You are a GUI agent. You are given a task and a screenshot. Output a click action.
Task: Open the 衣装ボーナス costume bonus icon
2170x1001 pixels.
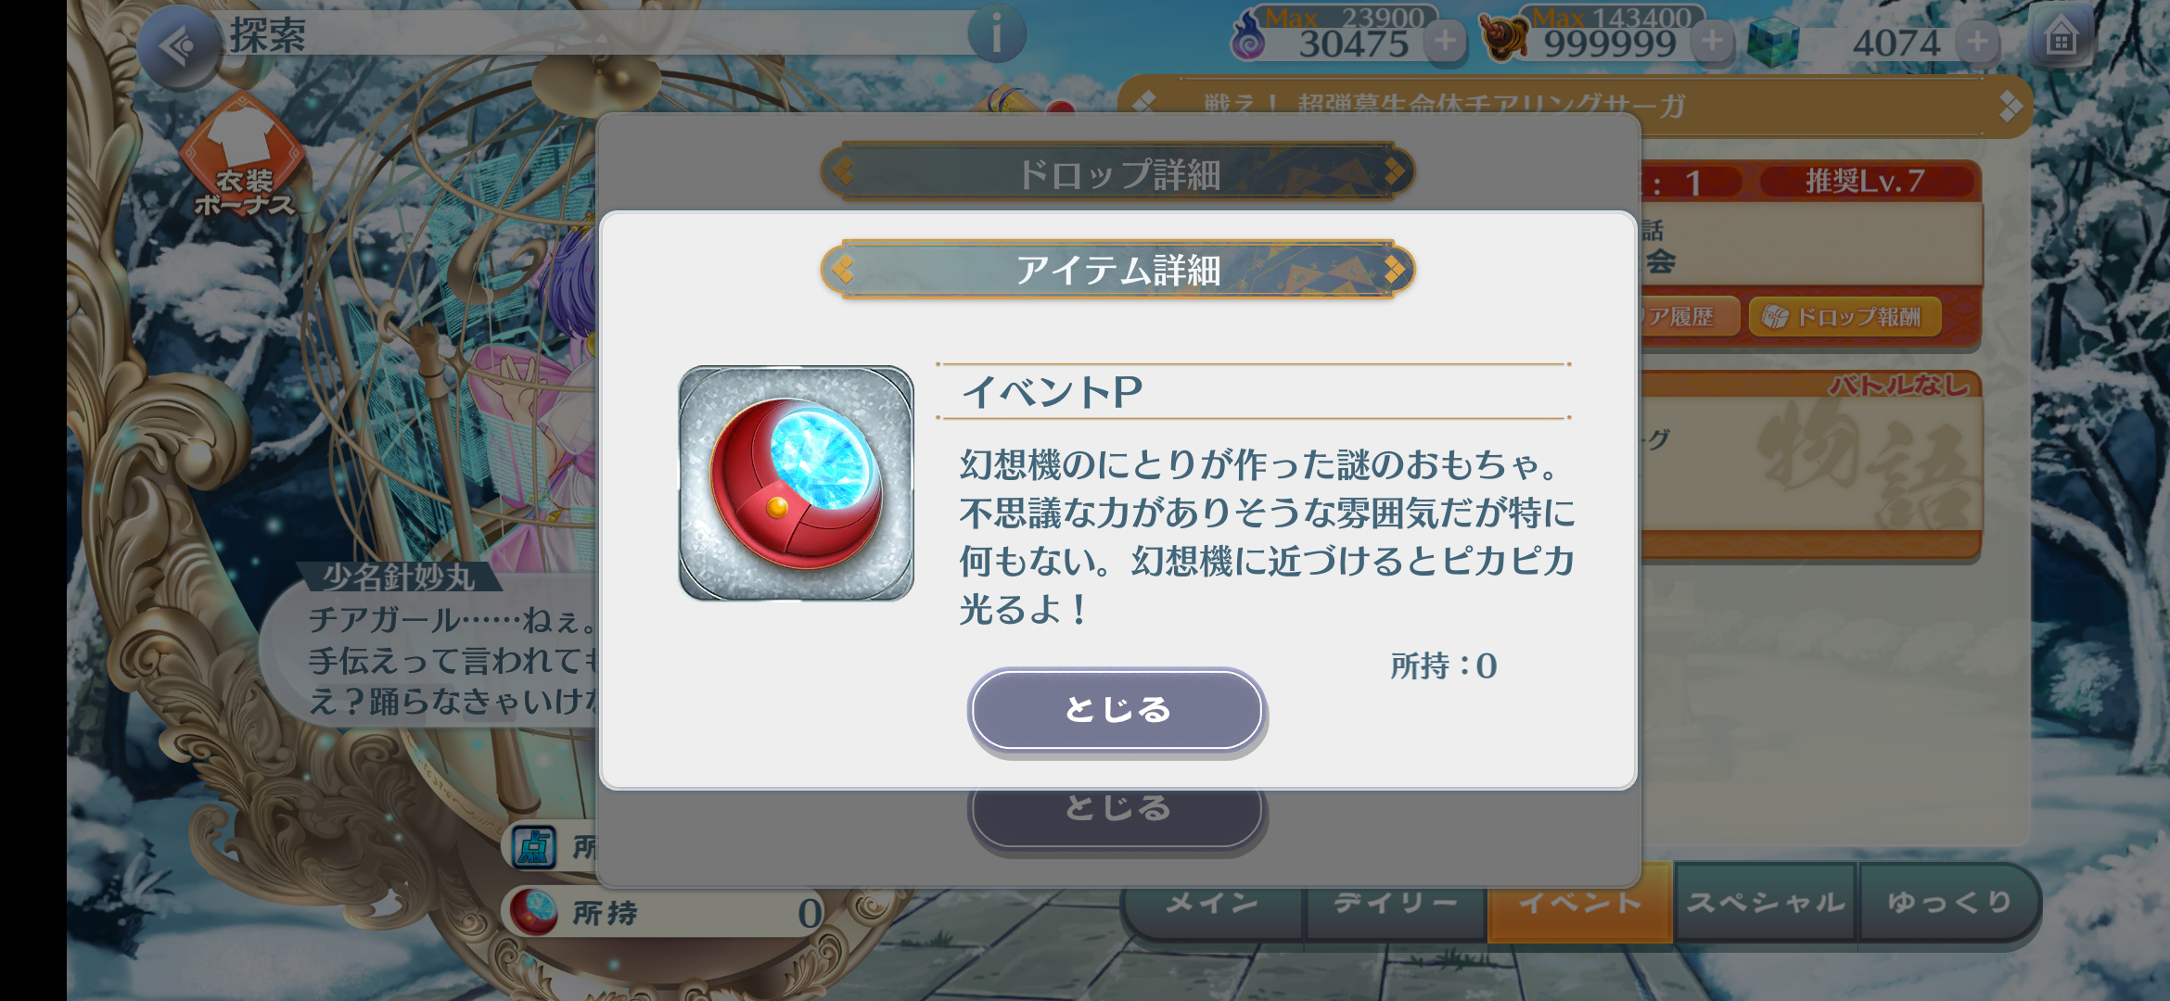pyautogui.click(x=243, y=158)
